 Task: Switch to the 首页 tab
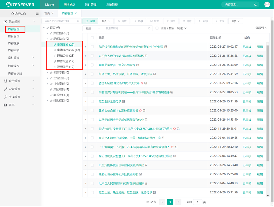tap(47, 13)
